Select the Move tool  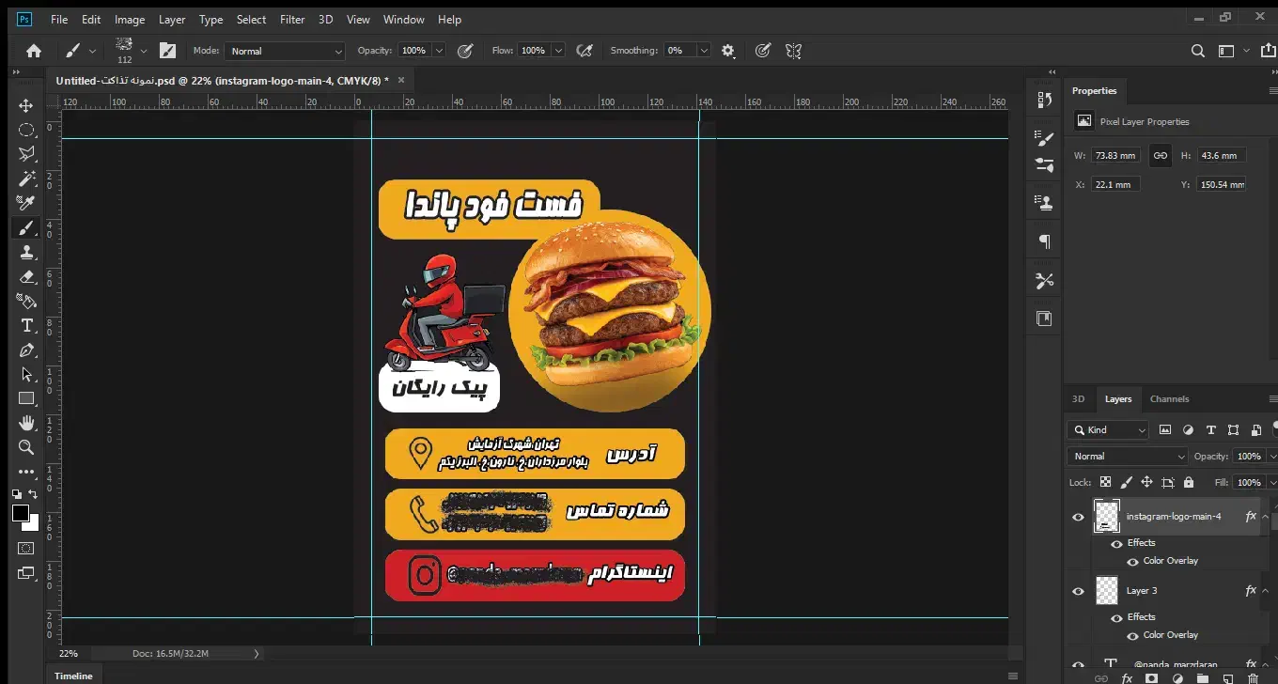26,105
